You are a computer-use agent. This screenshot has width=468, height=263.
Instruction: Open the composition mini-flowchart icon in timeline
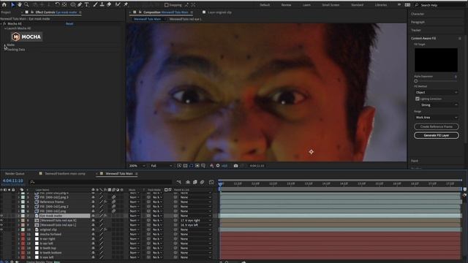(x=178, y=182)
